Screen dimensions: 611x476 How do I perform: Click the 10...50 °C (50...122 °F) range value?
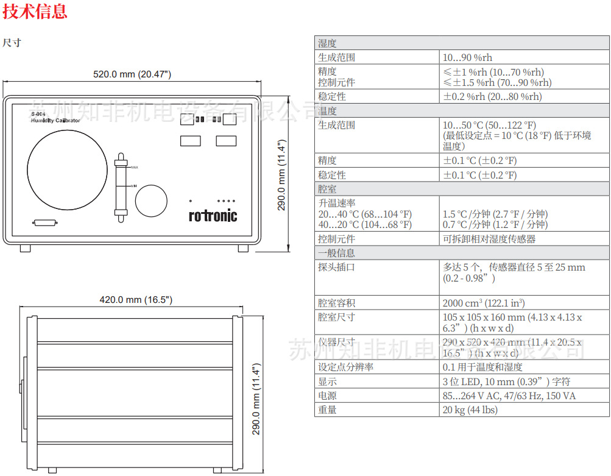pyautogui.click(x=489, y=125)
